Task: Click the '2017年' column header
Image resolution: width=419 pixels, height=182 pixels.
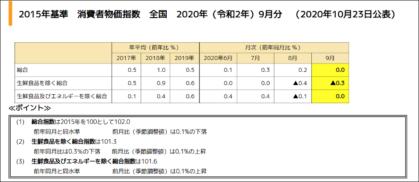Action: click(127, 58)
